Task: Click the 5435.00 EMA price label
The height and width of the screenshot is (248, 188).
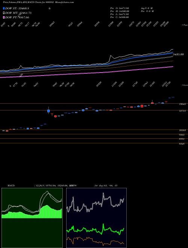Action: pyautogui.click(x=178, y=54)
